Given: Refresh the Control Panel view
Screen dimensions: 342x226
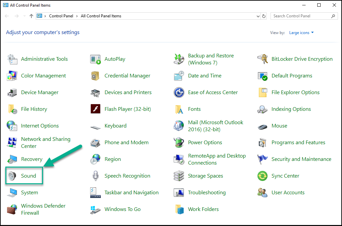Looking at the screenshot, I should tap(264, 16).
